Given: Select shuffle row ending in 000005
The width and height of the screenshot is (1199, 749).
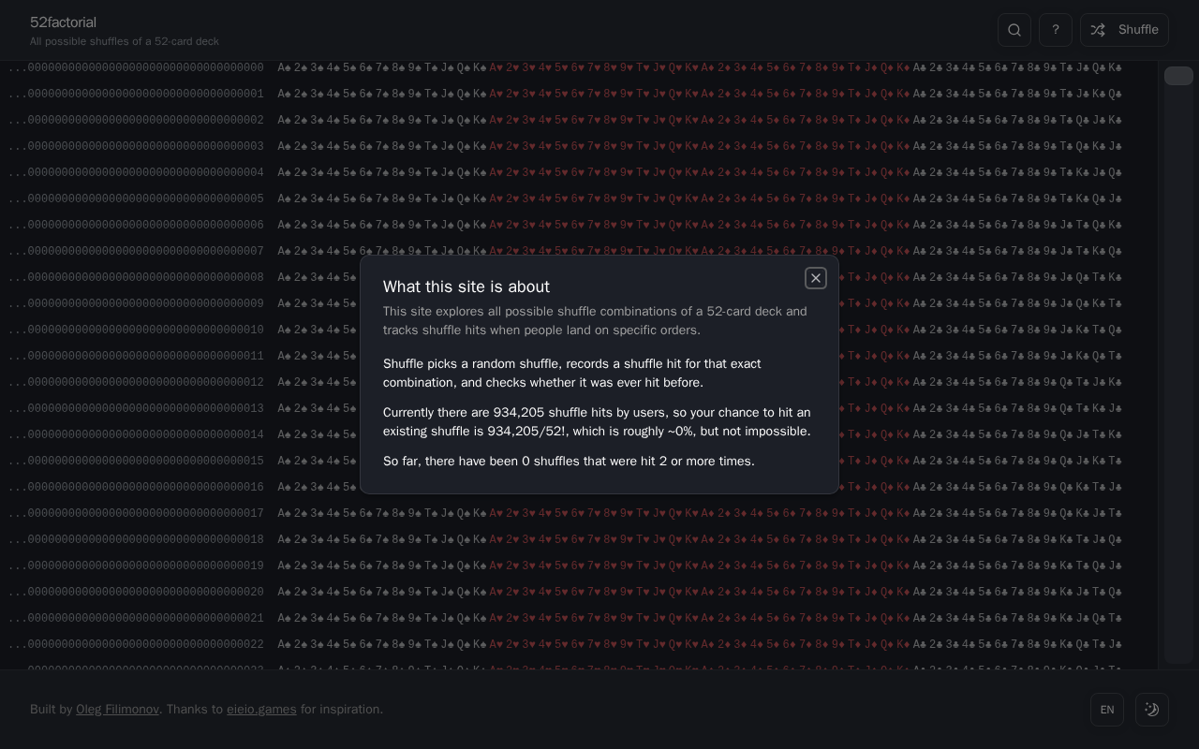Looking at the screenshot, I should point(579,198).
